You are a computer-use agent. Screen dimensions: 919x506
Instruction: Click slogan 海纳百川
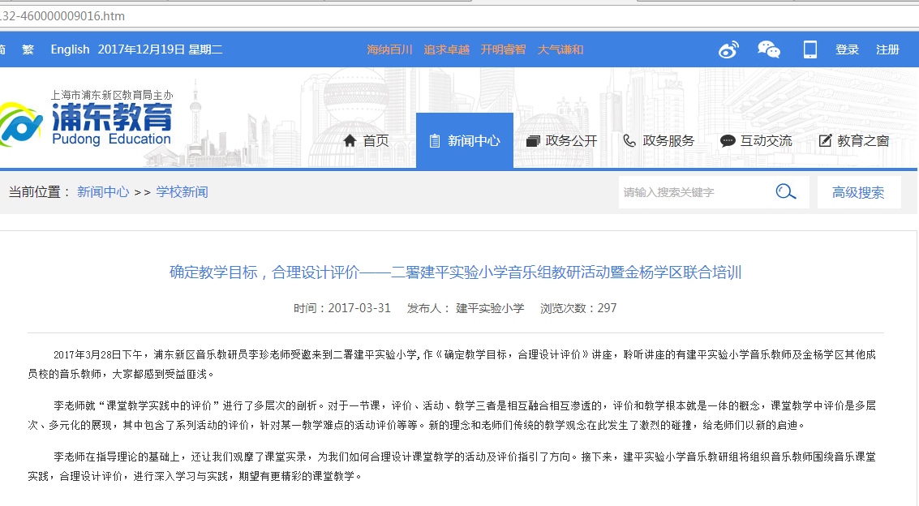tap(390, 49)
